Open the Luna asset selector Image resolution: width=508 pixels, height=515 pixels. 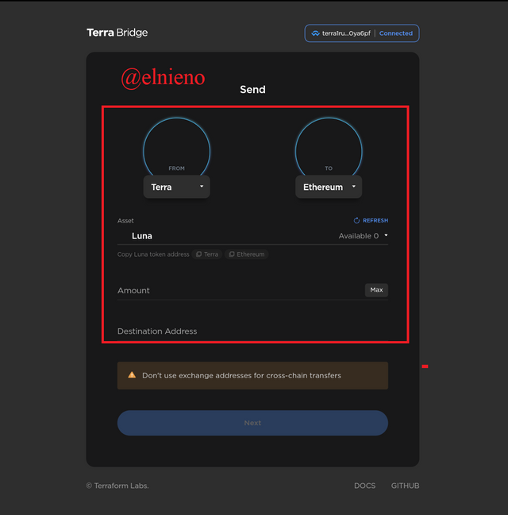pyautogui.click(x=252, y=236)
